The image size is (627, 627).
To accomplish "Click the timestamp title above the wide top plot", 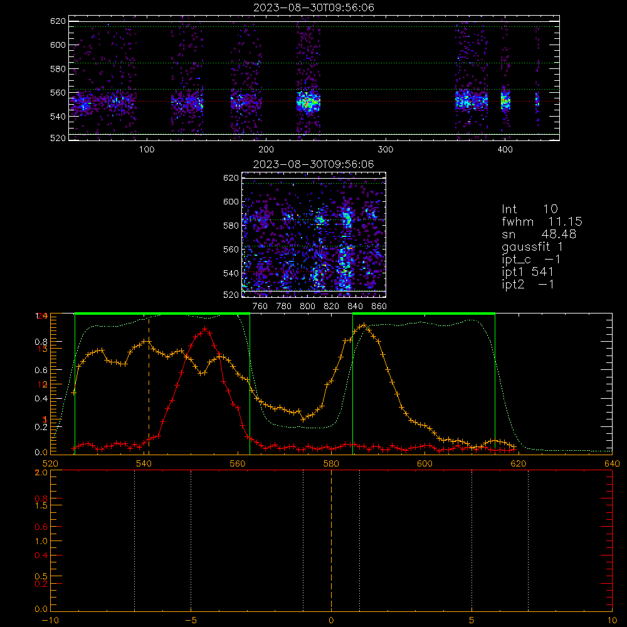I will click(x=313, y=8).
